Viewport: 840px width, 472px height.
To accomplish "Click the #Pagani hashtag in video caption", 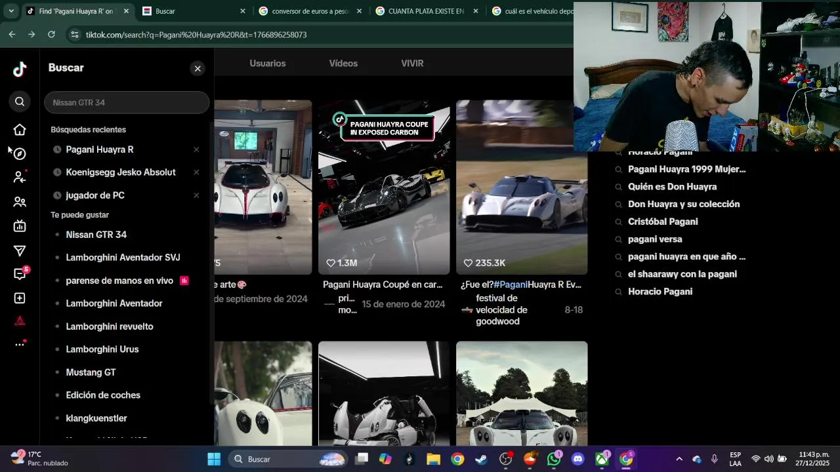I will point(511,285).
